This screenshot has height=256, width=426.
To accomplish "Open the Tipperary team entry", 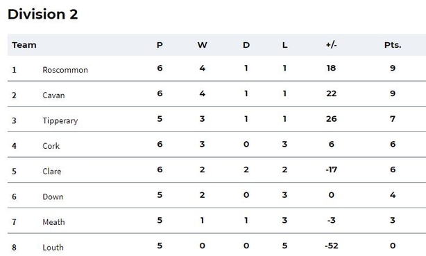I will click(x=60, y=120).
